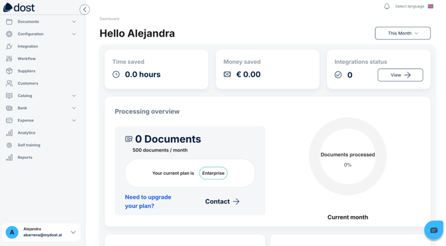The image size is (446, 246).
Task: Click the arrow next to Contact
Action: pos(236,201)
